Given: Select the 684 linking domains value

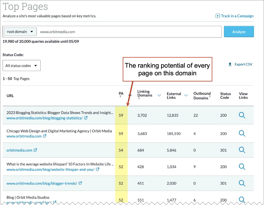Looking at the screenshot, I should coord(141,150).
